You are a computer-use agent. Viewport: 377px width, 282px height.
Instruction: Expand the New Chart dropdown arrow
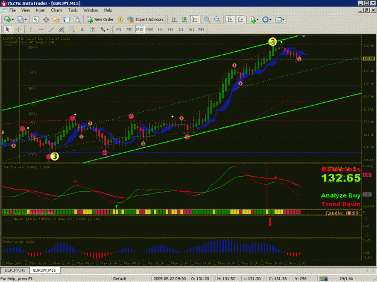(x=13, y=20)
